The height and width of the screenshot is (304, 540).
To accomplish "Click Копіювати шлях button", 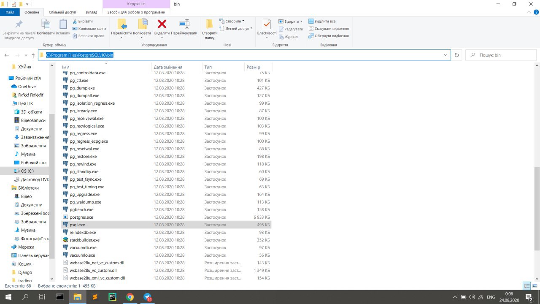I will pos(89,29).
